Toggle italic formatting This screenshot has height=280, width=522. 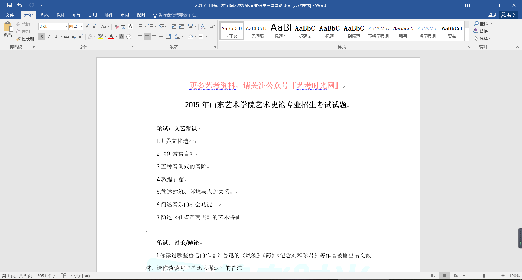pos(49,37)
